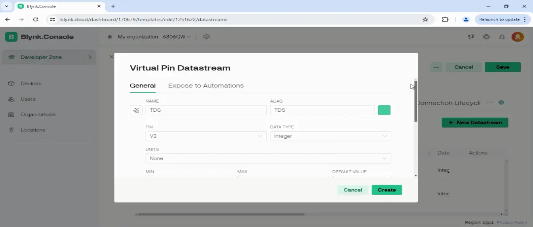Open organization settings gear icon
The width and height of the screenshot is (533, 227).
[206, 37]
